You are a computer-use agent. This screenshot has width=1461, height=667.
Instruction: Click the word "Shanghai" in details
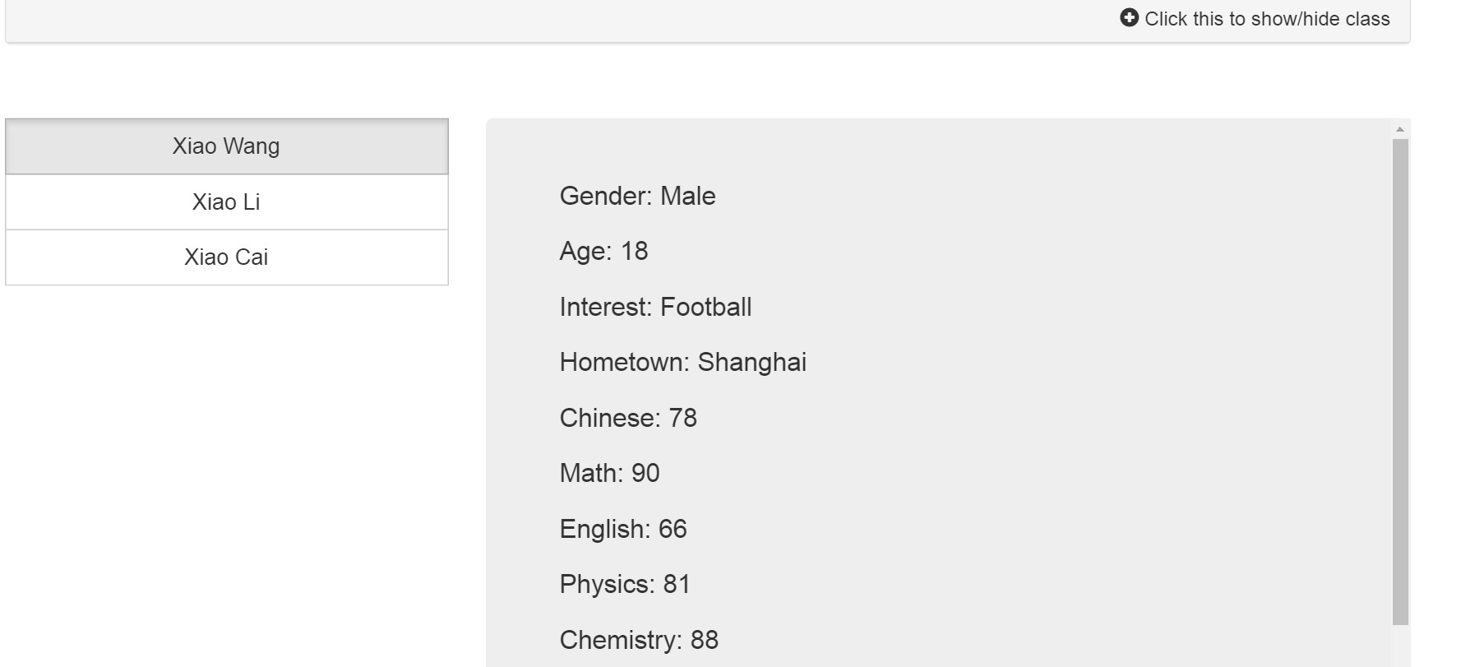pyautogui.click(x=751, y=362)
